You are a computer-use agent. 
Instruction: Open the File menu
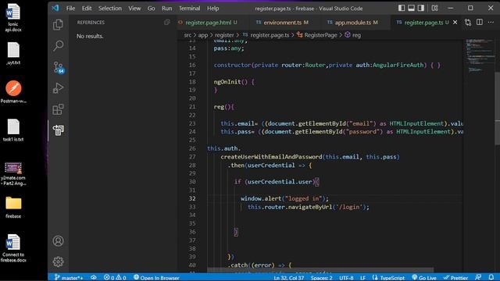(x=70, y=9)
